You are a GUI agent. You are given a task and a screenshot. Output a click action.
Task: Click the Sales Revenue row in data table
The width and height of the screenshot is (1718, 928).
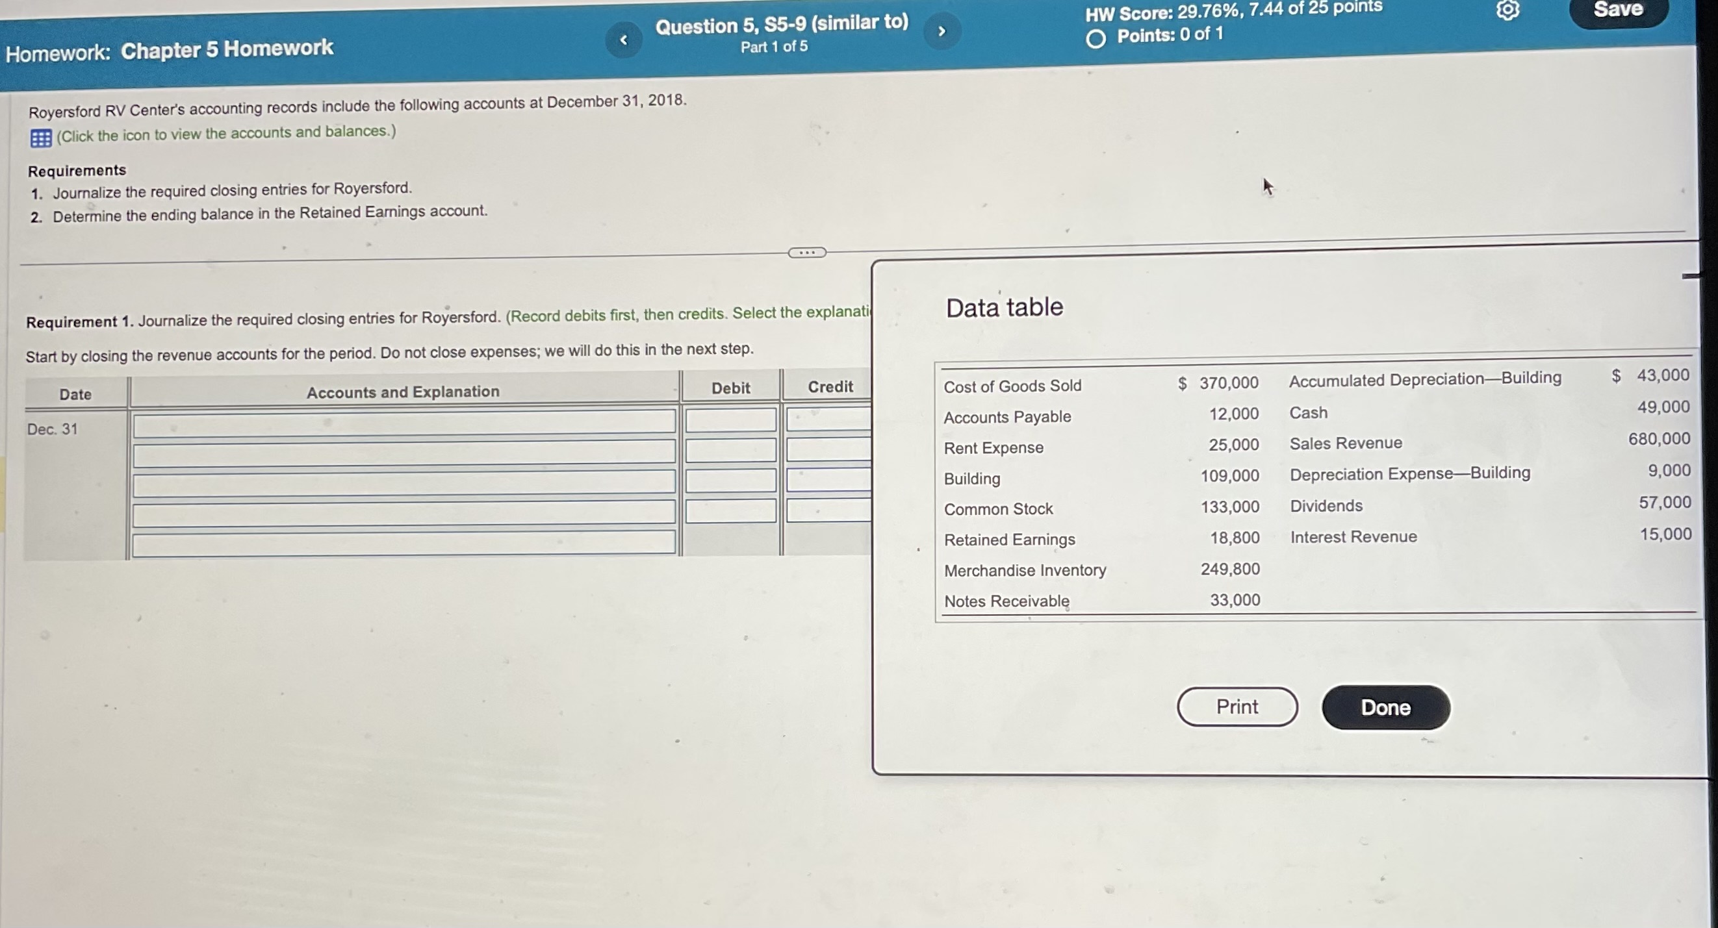click(x=1345, y=442)
